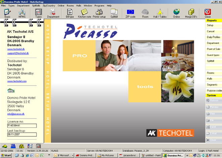Image resolution: width=222 pixels, height=158 pixels.
Task: Click the 'Version: 3.39.10.26' status bar entry
Action: [38, 151]
